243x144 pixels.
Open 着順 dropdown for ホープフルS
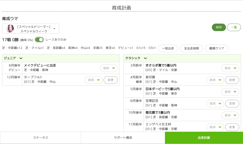pyautogui.click(x=94, y=80)
